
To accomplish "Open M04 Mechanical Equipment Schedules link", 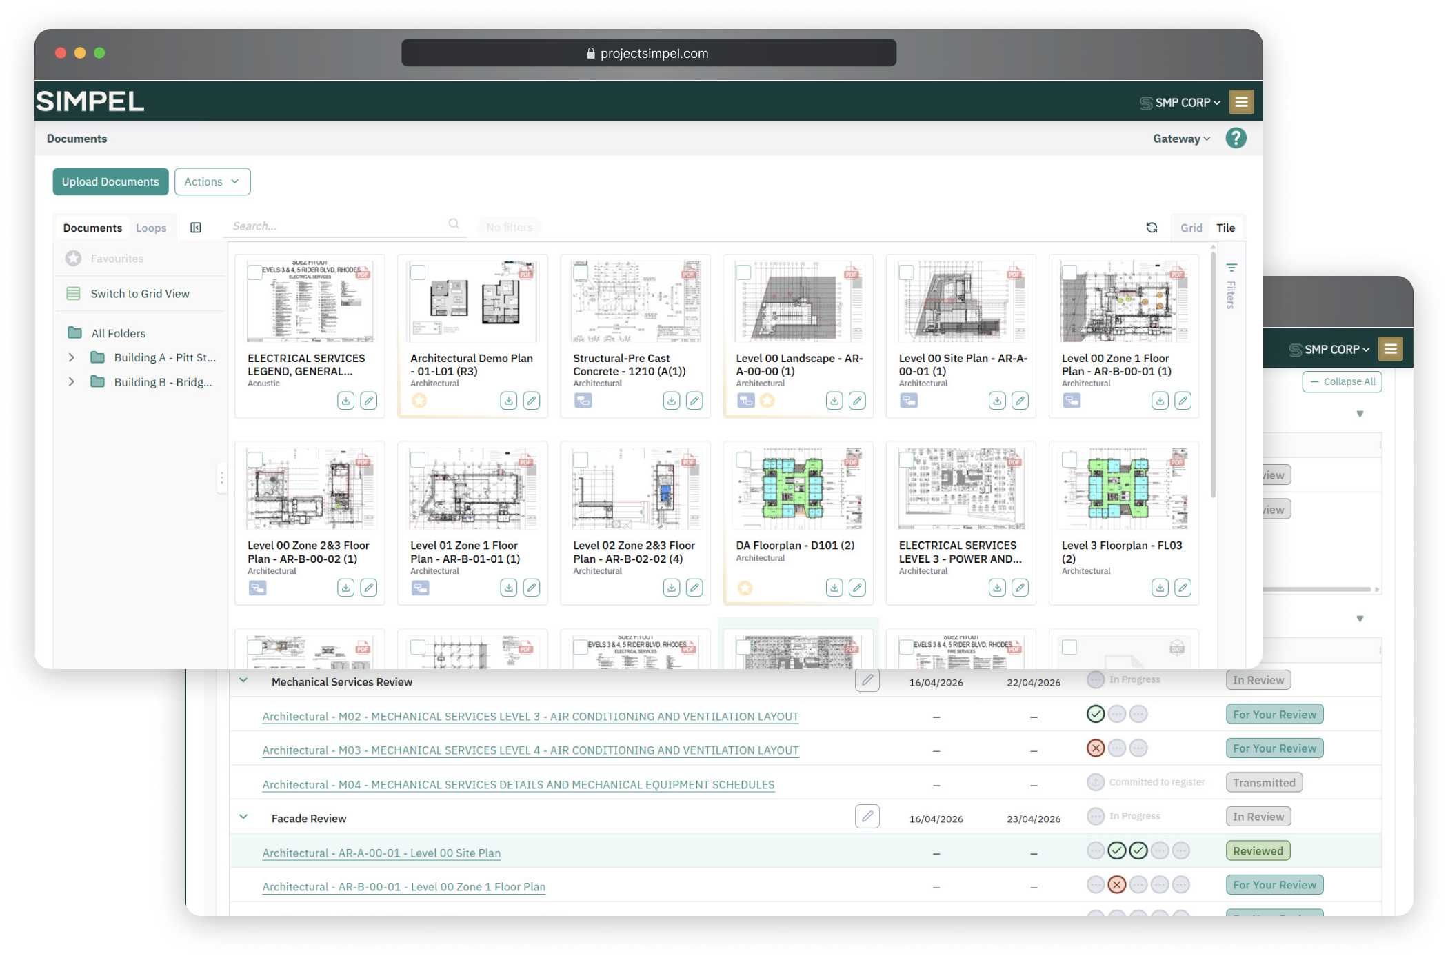I will (519, 784).
